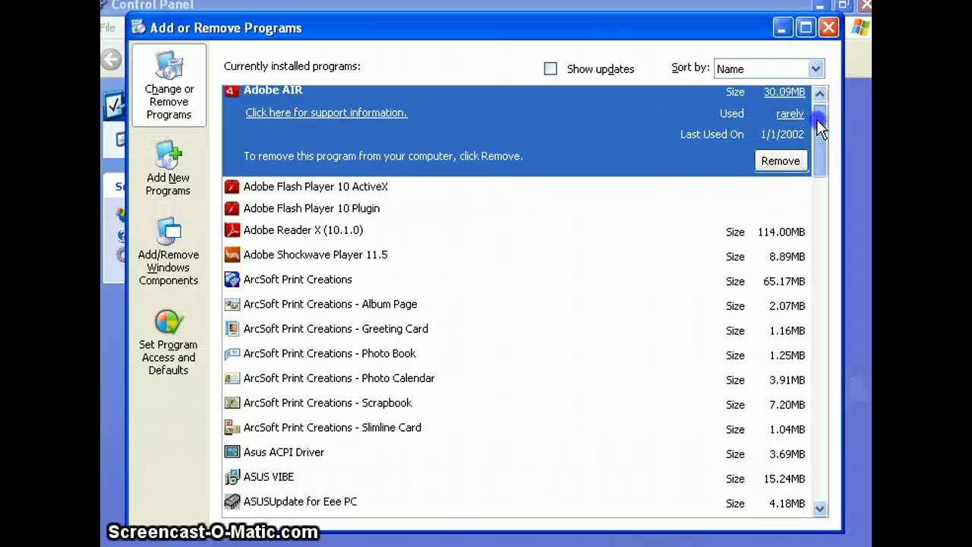The image size is (972, 547).
Task: Click the Remove button for Adobe AIR
Action: pos(780,161)
